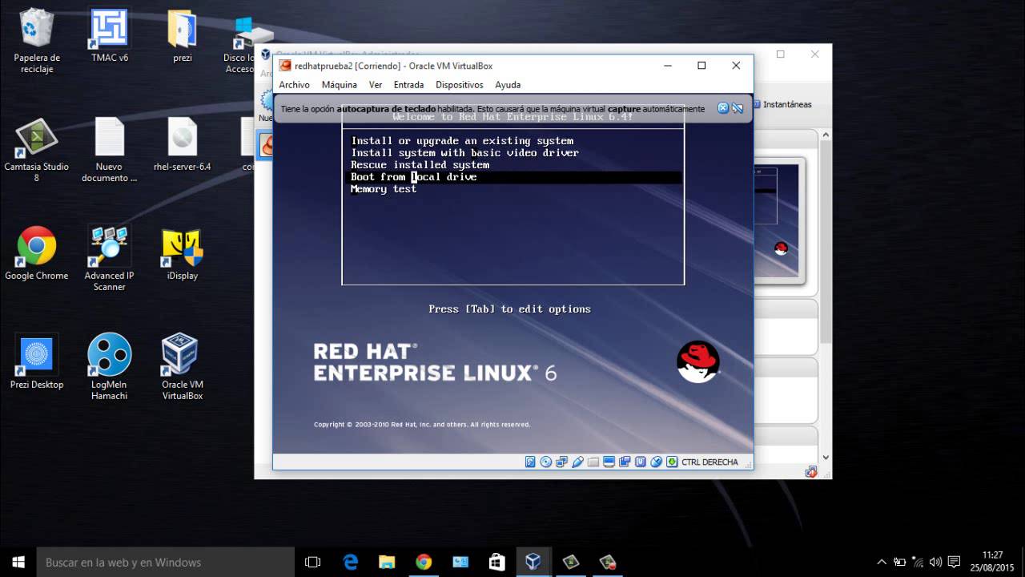Select 'Install or upgrade an existing system'
This screenshot has height=577, width=1025.
pyautogui.click(x=462, y=141)
